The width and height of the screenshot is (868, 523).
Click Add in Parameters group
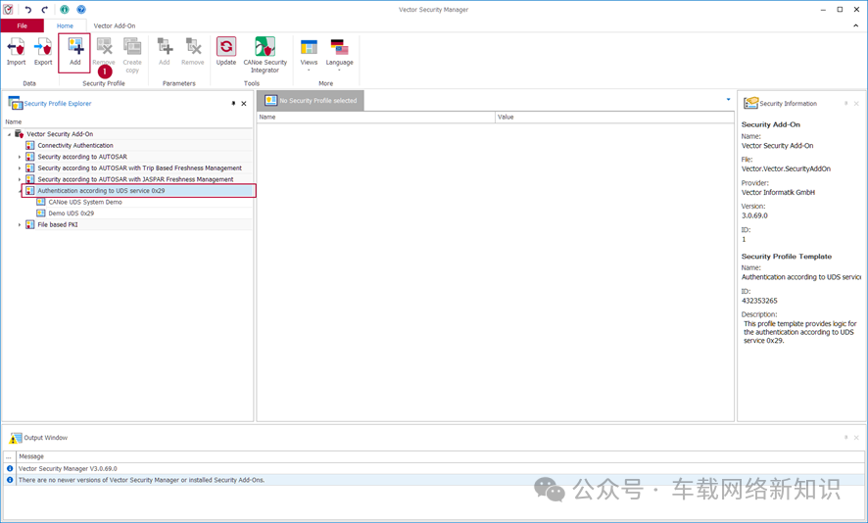pos(165,52)
